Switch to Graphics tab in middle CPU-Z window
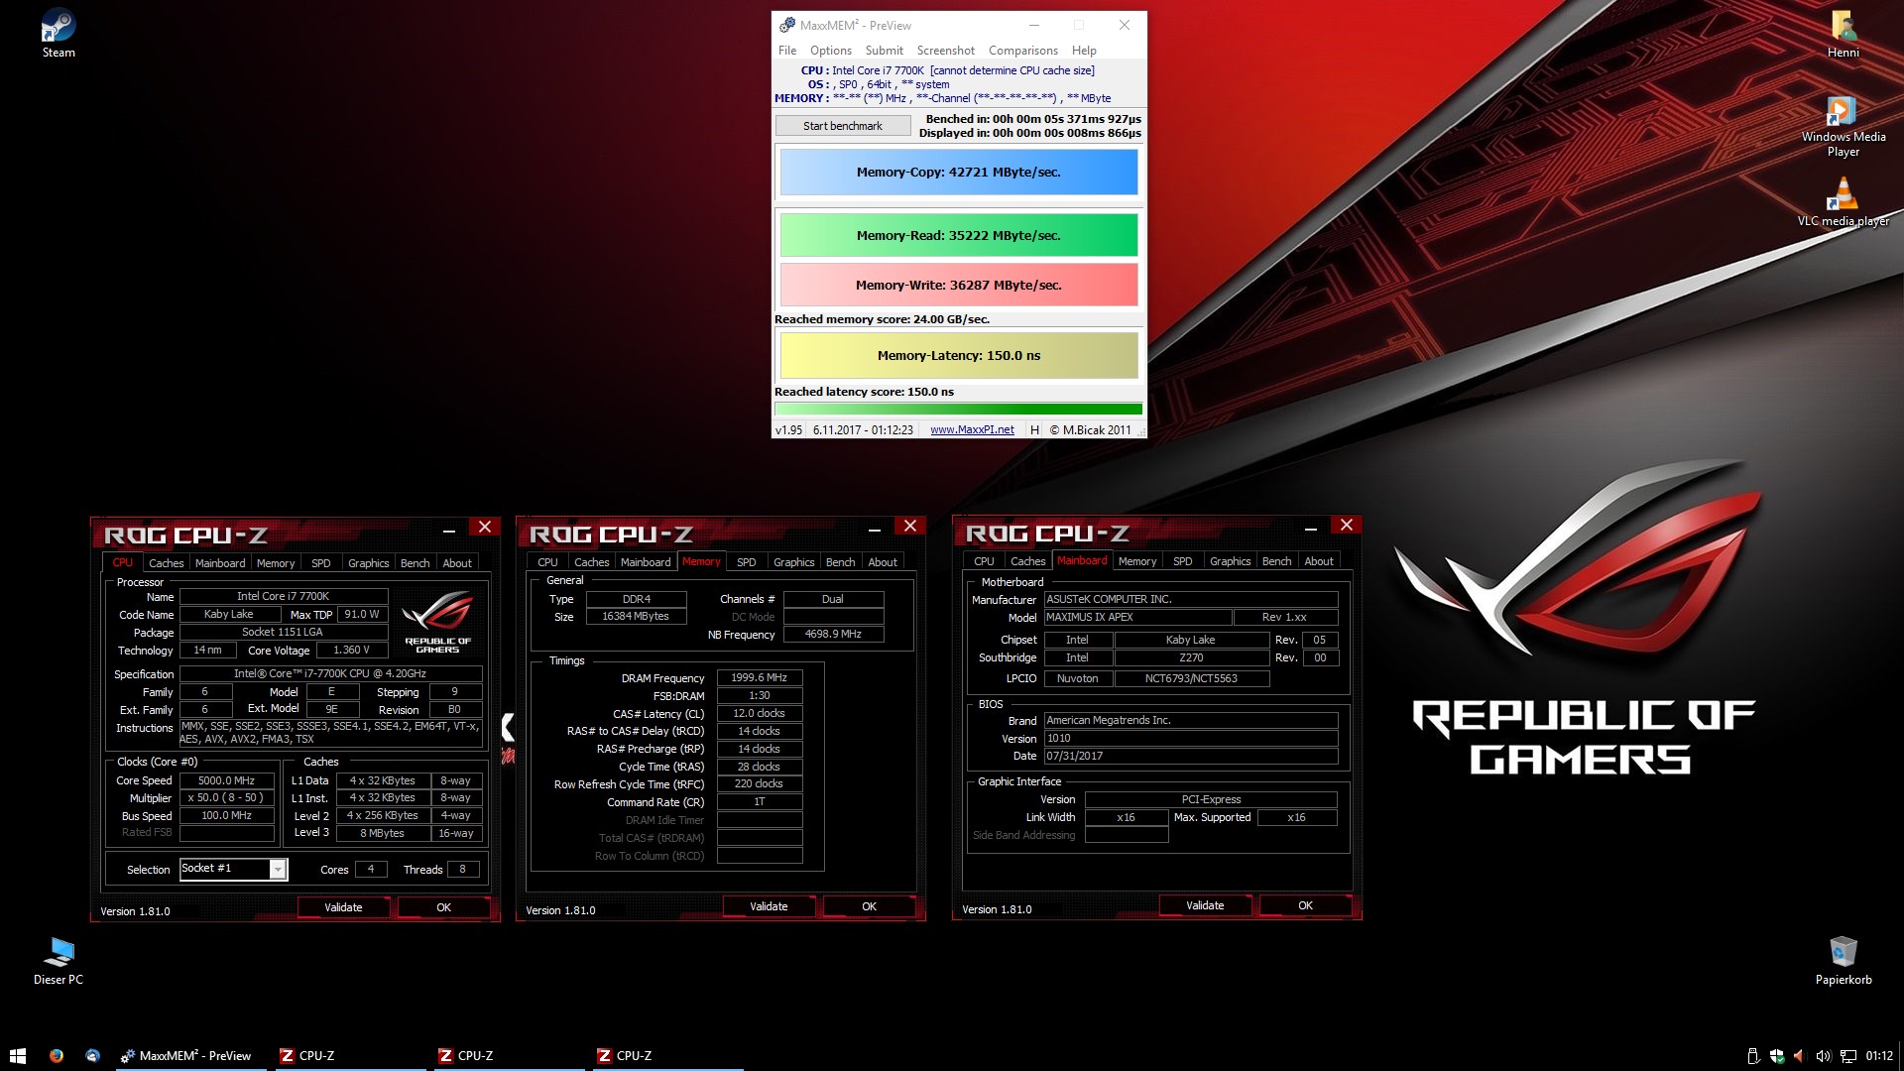The image size is (1904, 1071). [794, 562]
